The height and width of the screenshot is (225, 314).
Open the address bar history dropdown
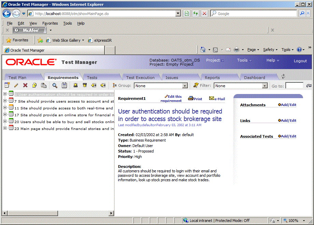click(178, 14)
